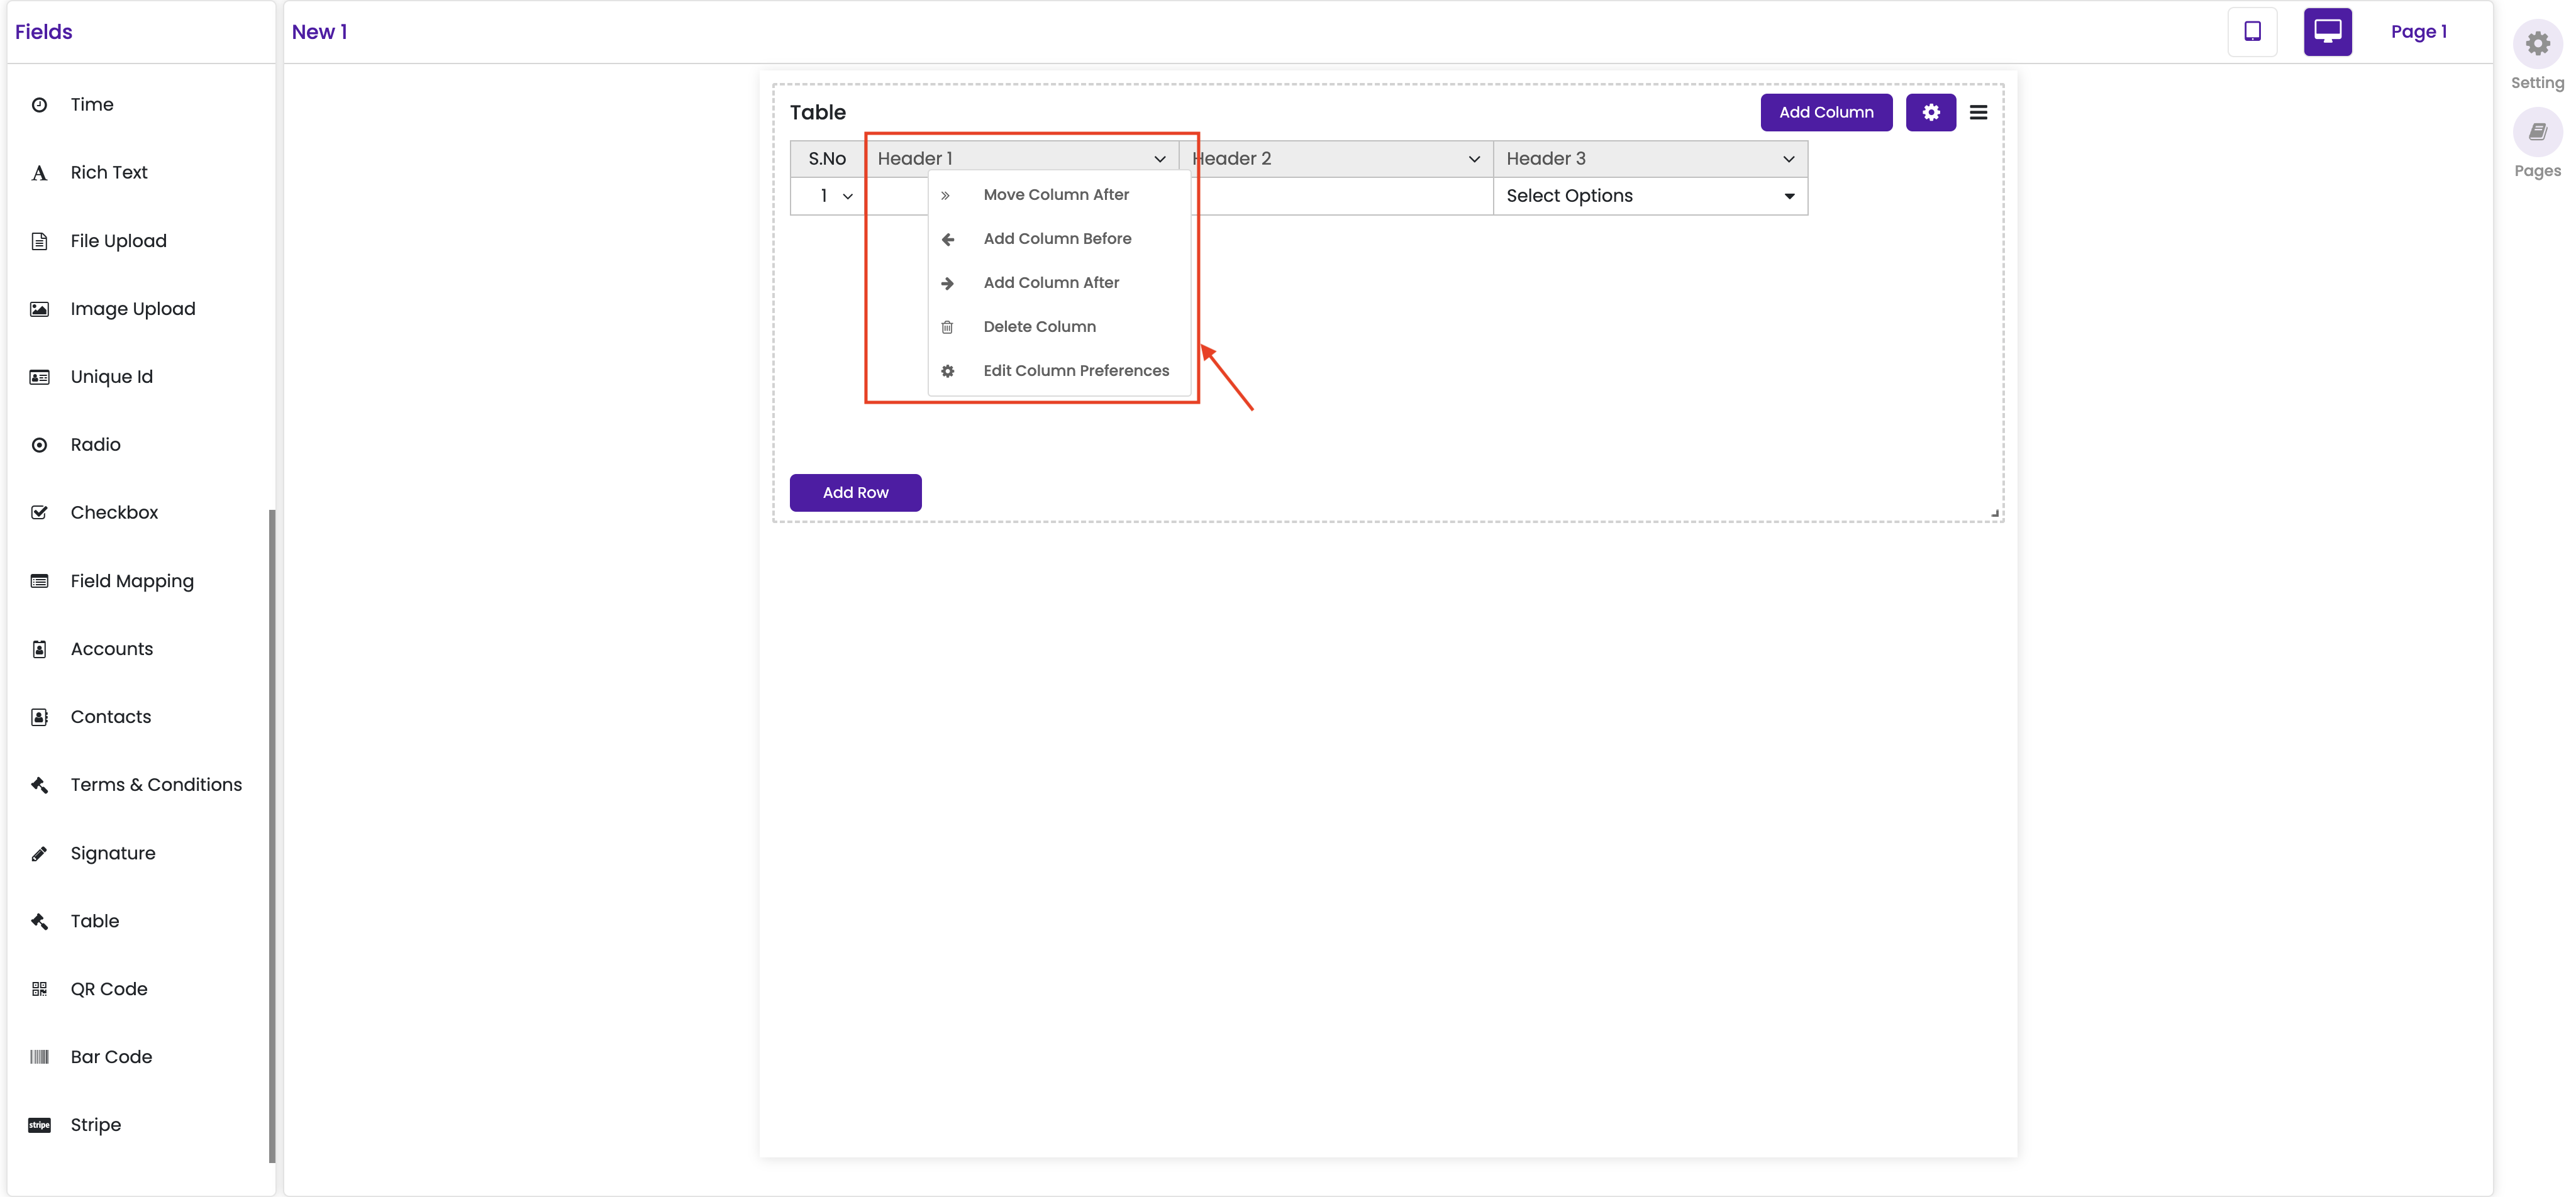
Task: Click the Image Upload picture icon
Action: (x=39, y=309)
